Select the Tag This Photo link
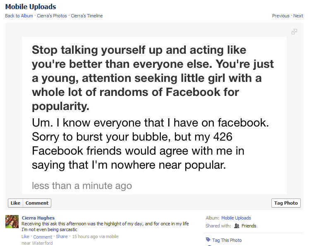 (x=227, y=240)
